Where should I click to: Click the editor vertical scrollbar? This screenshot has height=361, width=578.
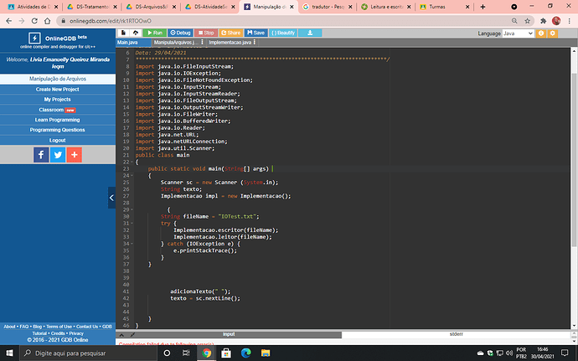(x=574, y=159)
